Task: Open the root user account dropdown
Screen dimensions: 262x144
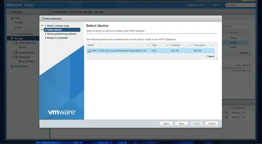Action: pos(196,5)
